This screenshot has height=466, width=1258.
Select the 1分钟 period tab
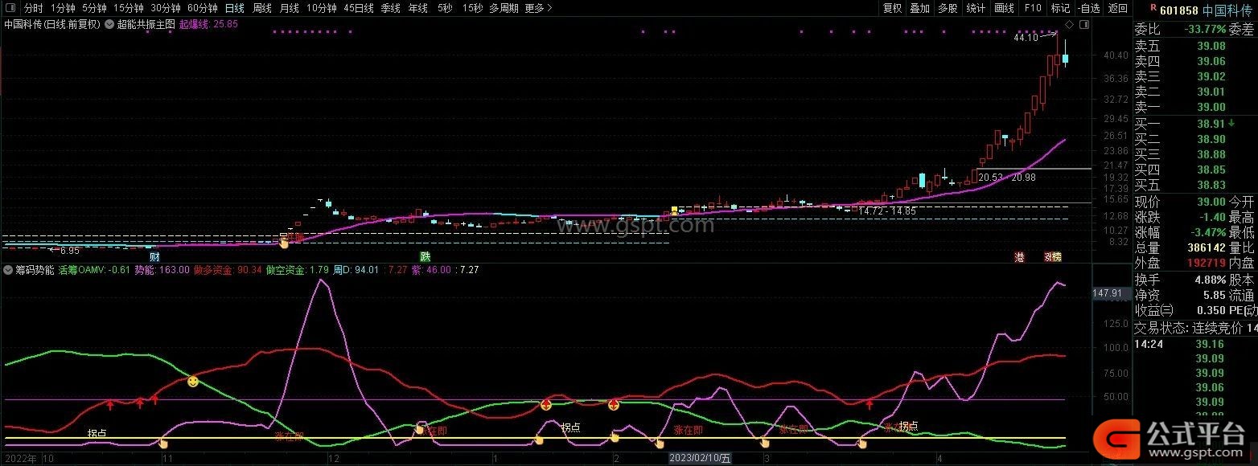tap(63, 9)
